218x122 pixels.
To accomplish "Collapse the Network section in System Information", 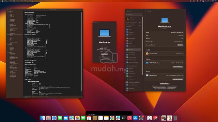I will tap(7, 45).
